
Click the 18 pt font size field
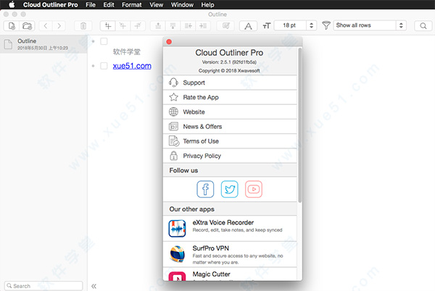290,25
